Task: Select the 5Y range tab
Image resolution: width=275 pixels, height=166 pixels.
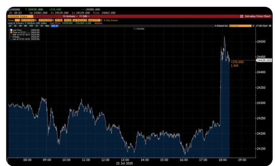Action: point(42,26)
